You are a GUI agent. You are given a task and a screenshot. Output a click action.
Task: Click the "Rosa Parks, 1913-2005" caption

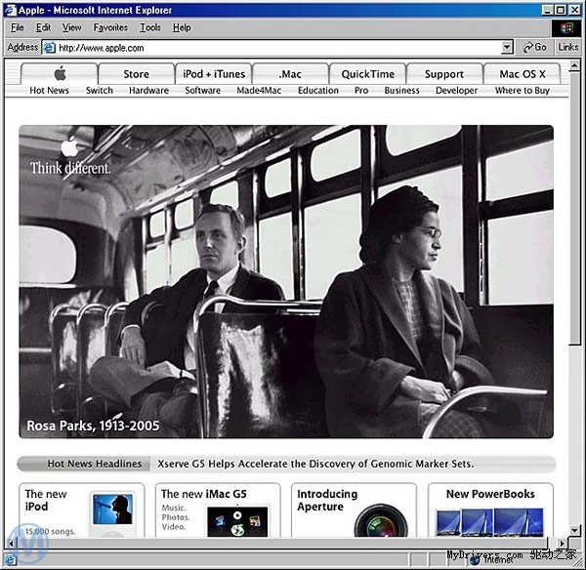click(93, 426)
